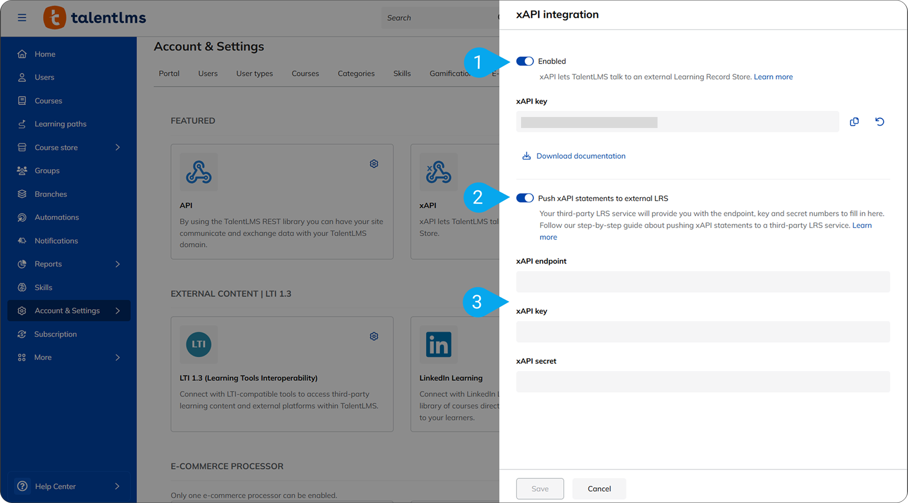
Task: Copy the xAPI key to clipboard
Action: click(854, 122)
